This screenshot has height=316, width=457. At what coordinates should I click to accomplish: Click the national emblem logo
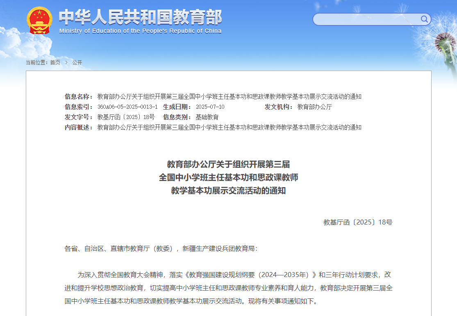point(40,21)
